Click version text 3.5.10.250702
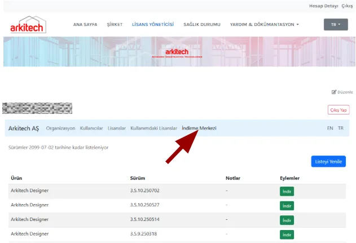 [x=145, y=191]
